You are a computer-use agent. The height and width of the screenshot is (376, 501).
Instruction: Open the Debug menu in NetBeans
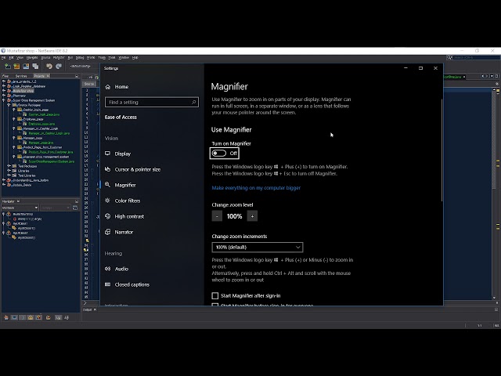80,58
